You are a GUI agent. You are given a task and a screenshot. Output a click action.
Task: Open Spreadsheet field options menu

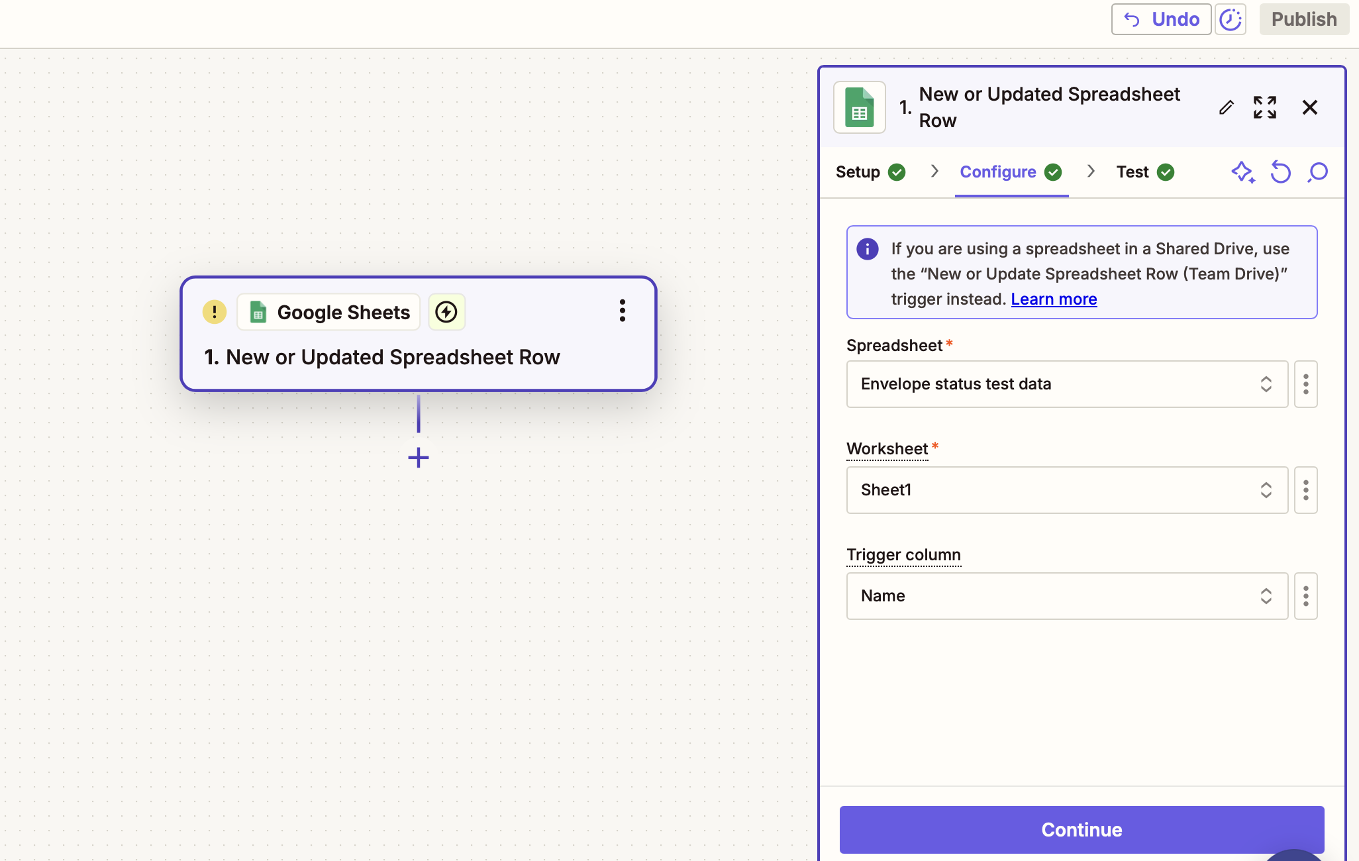(1305, 384)
